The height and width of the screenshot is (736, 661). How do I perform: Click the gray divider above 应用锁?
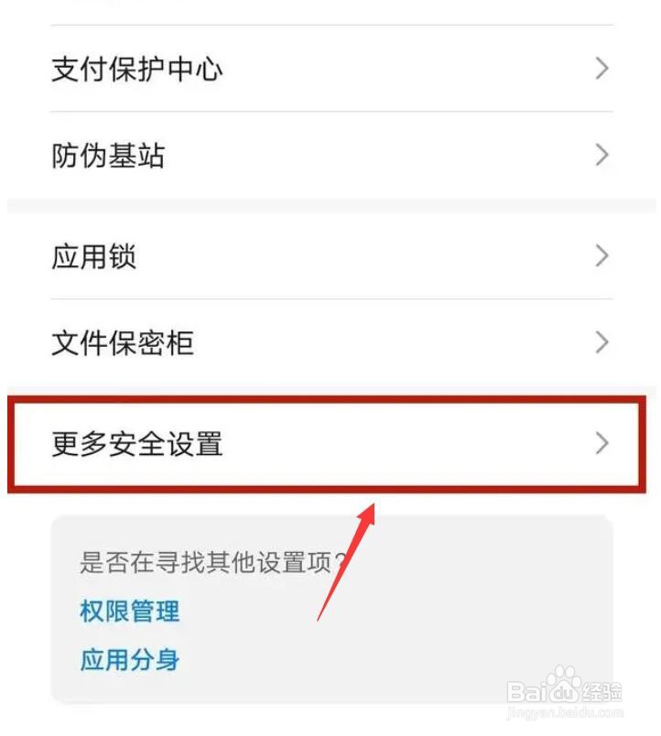(331, 206)
